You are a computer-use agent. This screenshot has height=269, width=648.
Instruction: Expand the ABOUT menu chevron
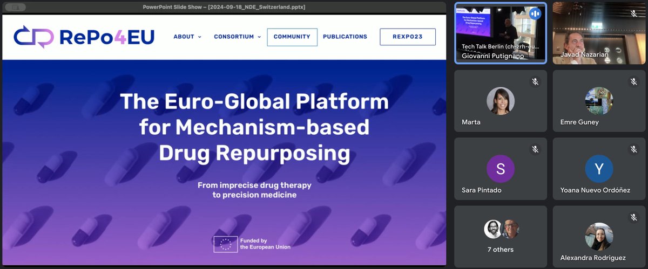point(200,37)
